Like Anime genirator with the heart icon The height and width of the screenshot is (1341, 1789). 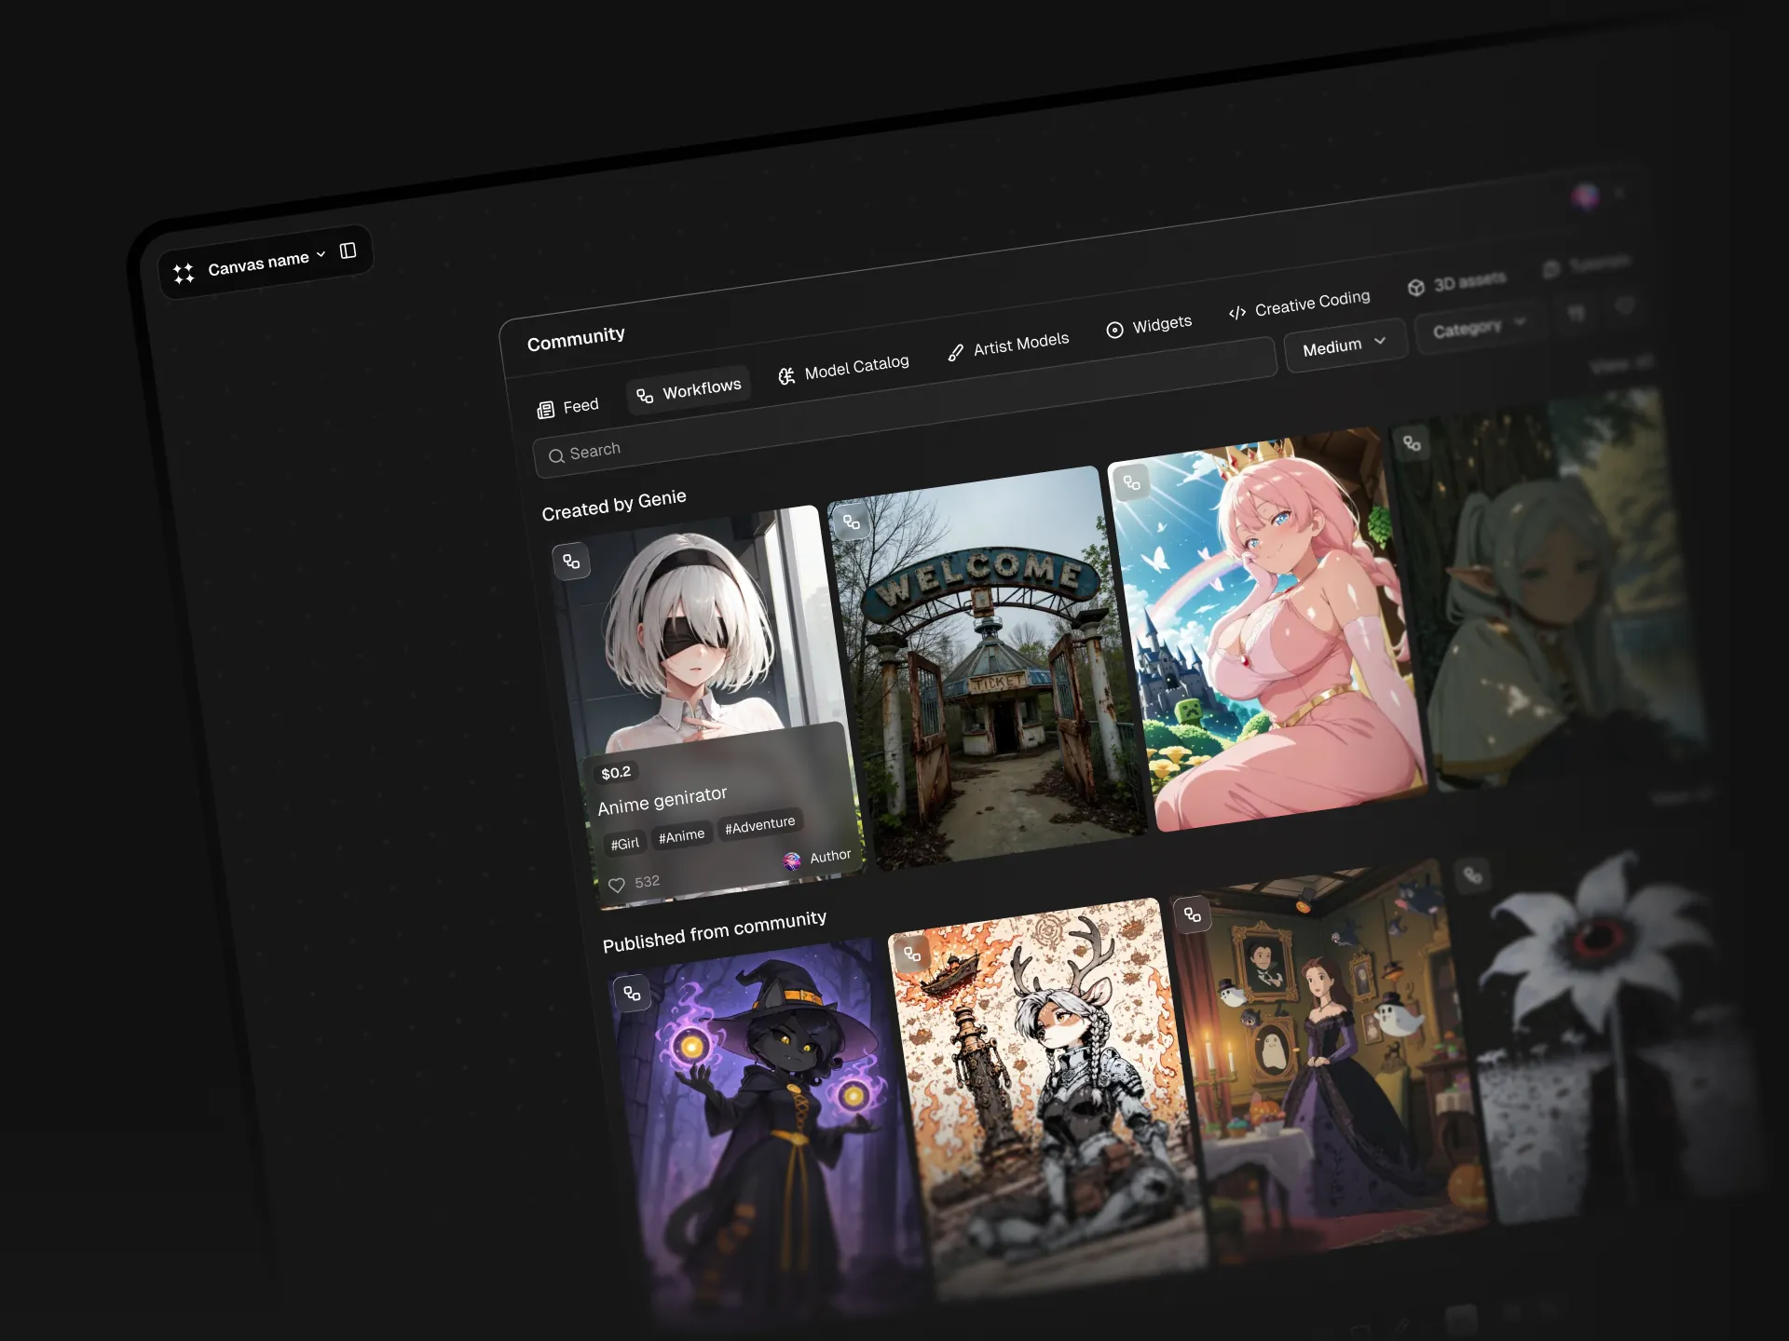[x=617, y=885]
